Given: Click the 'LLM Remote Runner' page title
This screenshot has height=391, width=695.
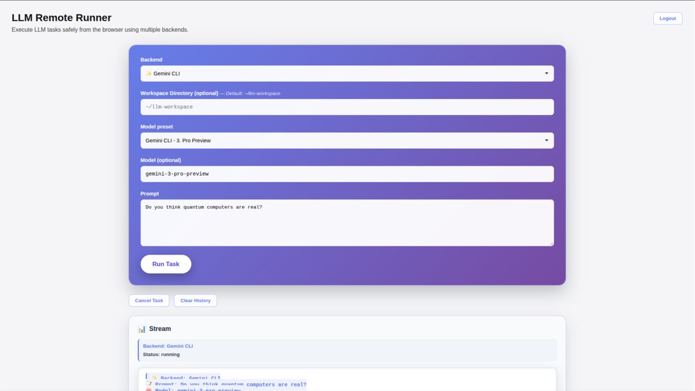Looking at the screenshot, I should tap(61, 18).
